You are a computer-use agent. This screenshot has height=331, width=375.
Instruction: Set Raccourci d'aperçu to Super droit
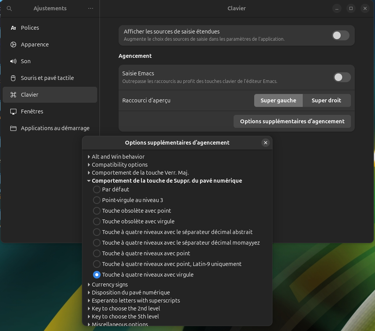327,100
